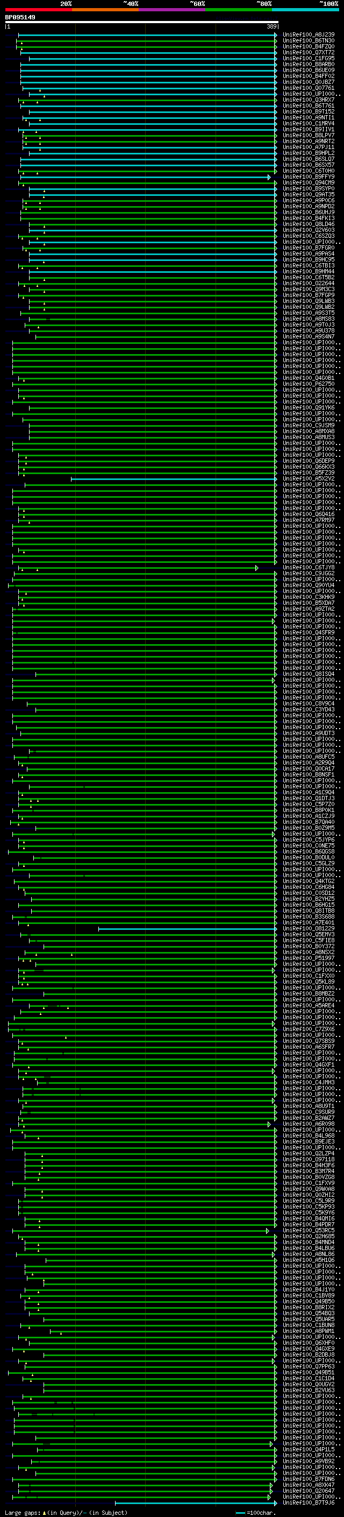Image resolution: width=344 pixels, height=1517 pixels.
Task: Select hit UniRef100_B4J1Y0
Action: 309,1290
